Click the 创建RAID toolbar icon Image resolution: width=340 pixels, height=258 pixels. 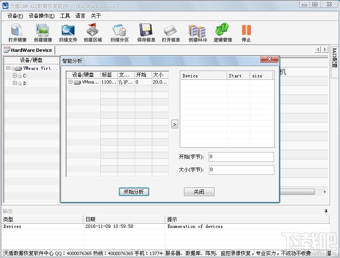(197, 33)
